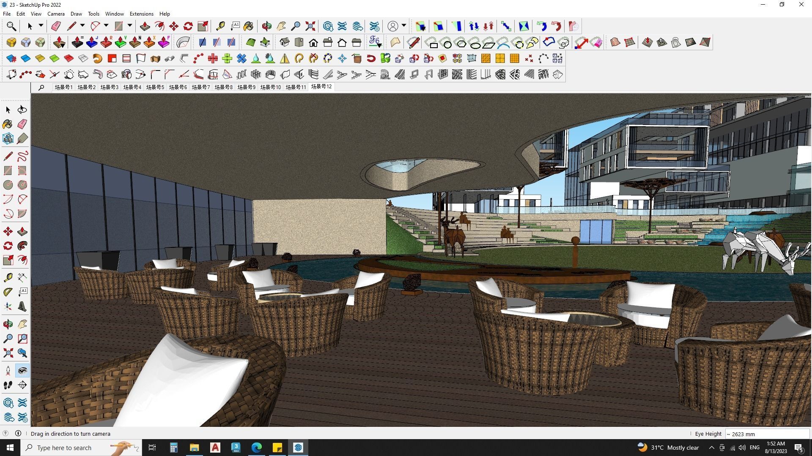Select the Rectangle tool in left toolbar
This screenshot has width=812, height=456.
(8, 171)
